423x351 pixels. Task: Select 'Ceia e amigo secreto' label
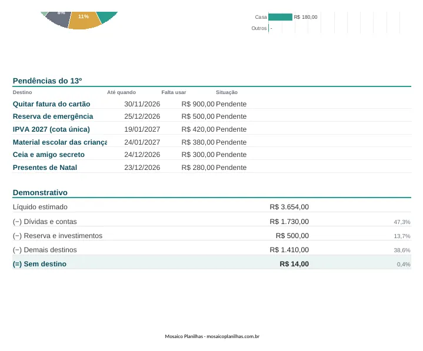49,155
